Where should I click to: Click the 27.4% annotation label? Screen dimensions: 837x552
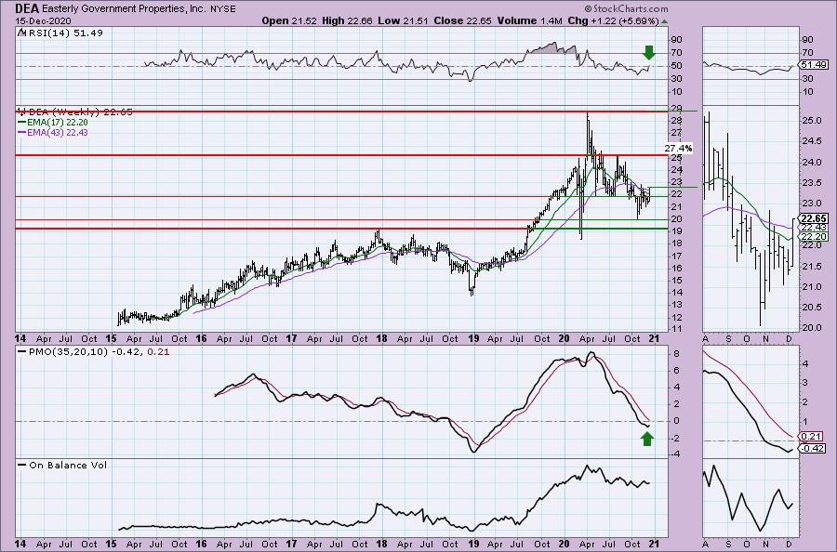pyautogui.click(x=679, y=148)
